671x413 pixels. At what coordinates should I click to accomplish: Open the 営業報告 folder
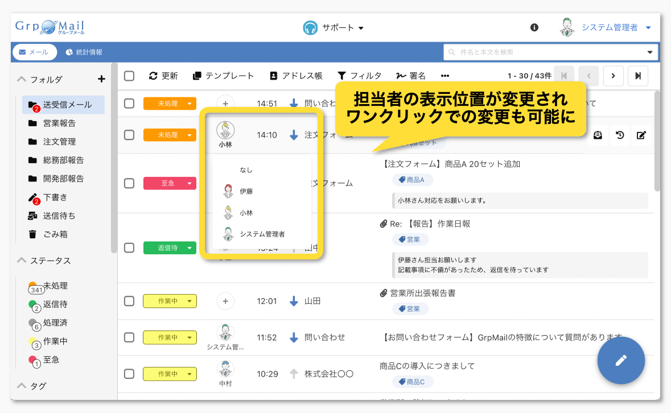click(52, 123)
